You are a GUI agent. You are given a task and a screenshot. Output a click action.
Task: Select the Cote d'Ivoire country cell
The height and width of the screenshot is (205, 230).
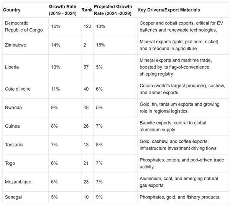coord(18,89)
